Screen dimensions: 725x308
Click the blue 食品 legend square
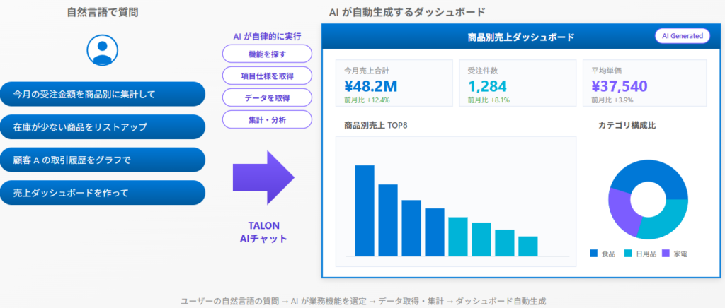(593, 253)
